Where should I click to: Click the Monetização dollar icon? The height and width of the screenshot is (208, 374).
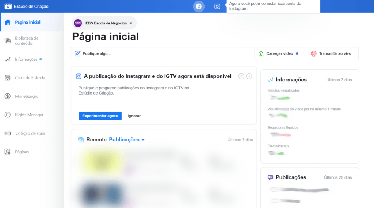click(8, 96)
